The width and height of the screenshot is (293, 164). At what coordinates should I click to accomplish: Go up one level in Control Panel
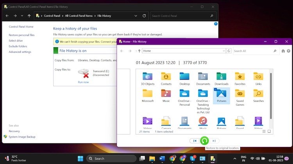[x=29, y=16]
